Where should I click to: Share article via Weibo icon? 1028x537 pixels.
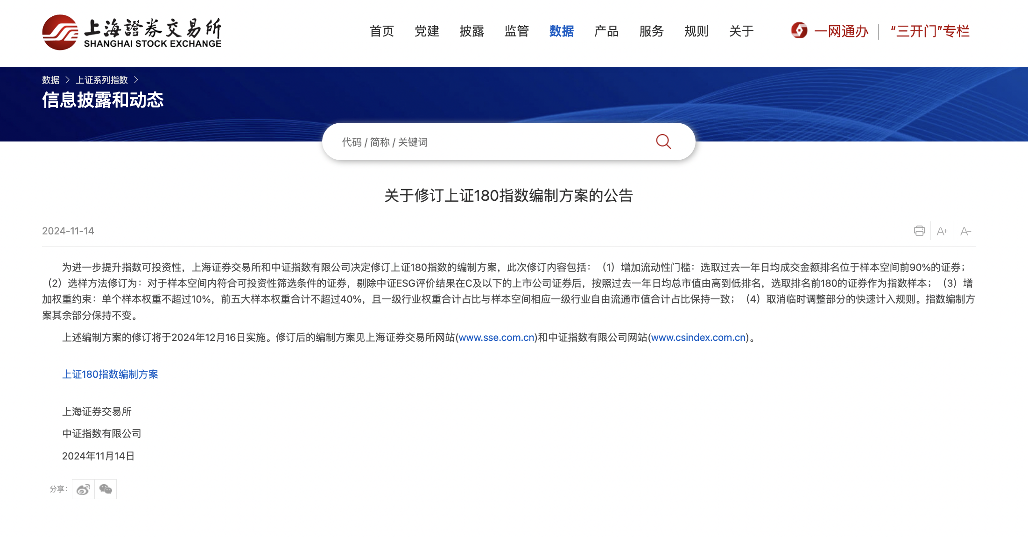coord(83,489)
